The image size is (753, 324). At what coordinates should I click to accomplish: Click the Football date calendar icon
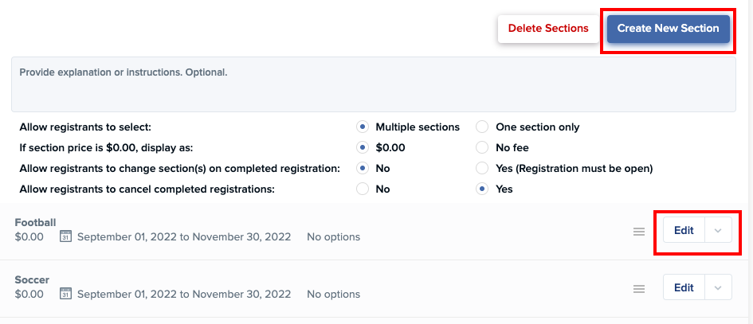(67, 236)
